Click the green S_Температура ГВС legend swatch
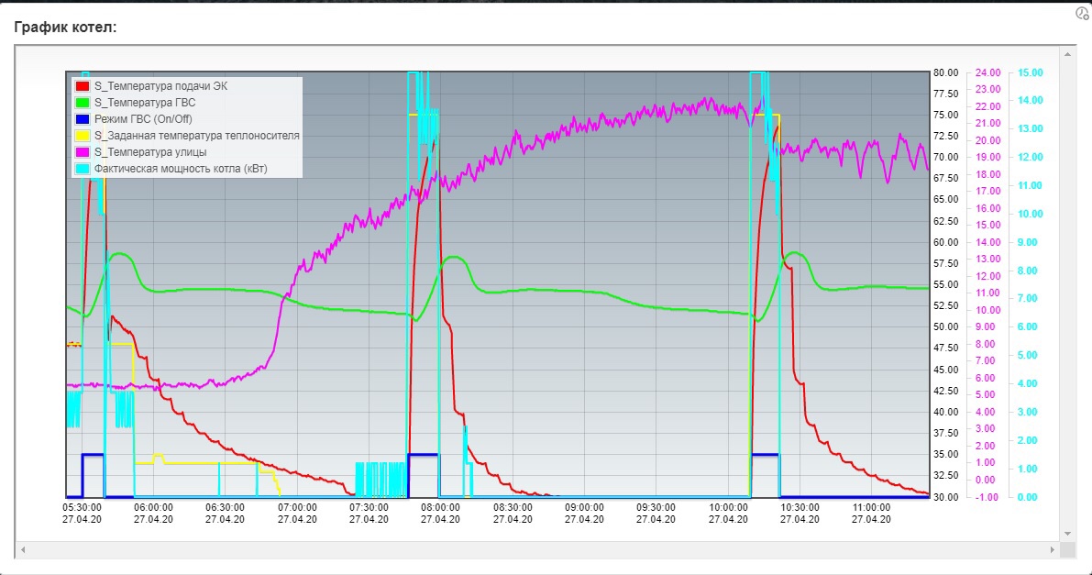The image size is (1092, 575). (x=83, y=103)
